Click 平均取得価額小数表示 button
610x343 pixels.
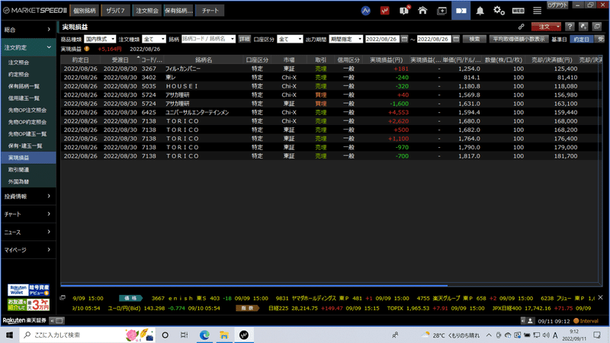[518, 39]
